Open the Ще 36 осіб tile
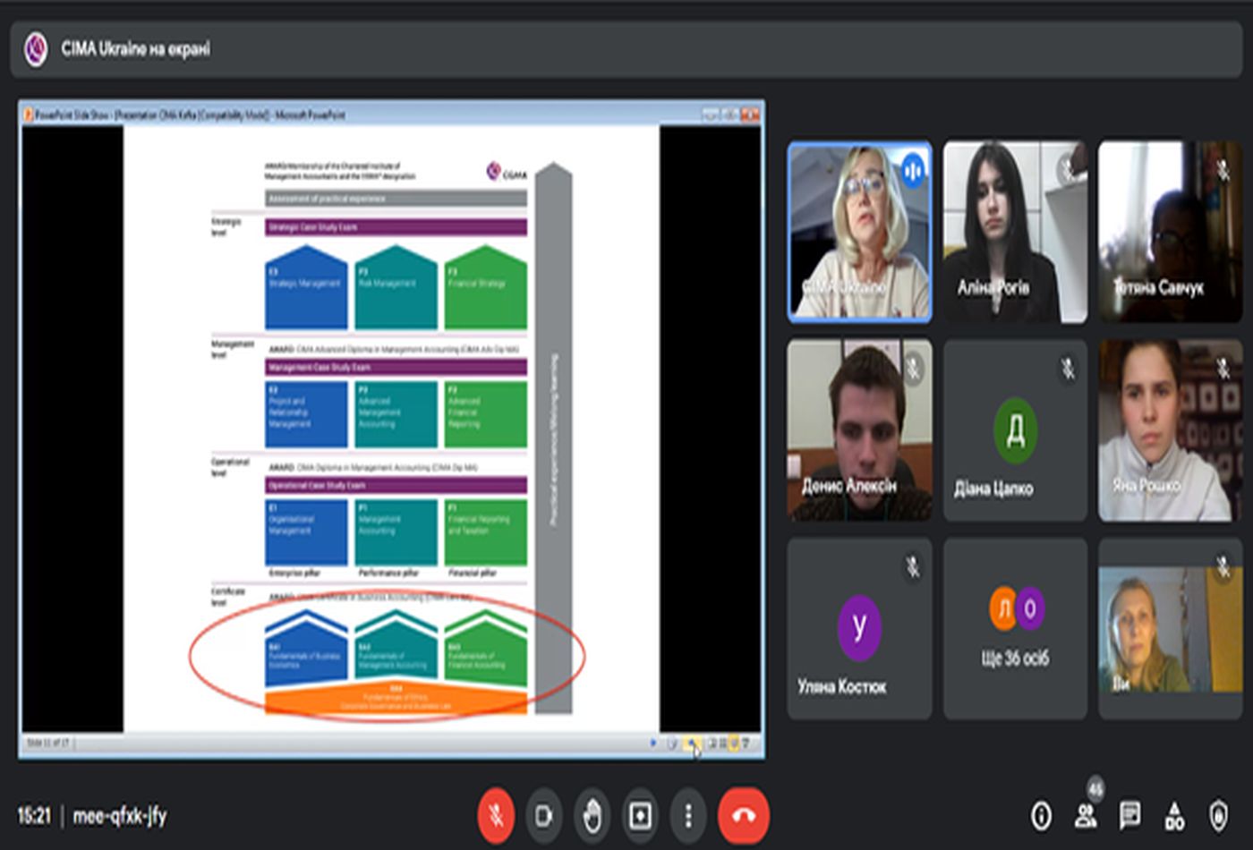This screenshot has width=1253, height=850. pos(1015,629)
